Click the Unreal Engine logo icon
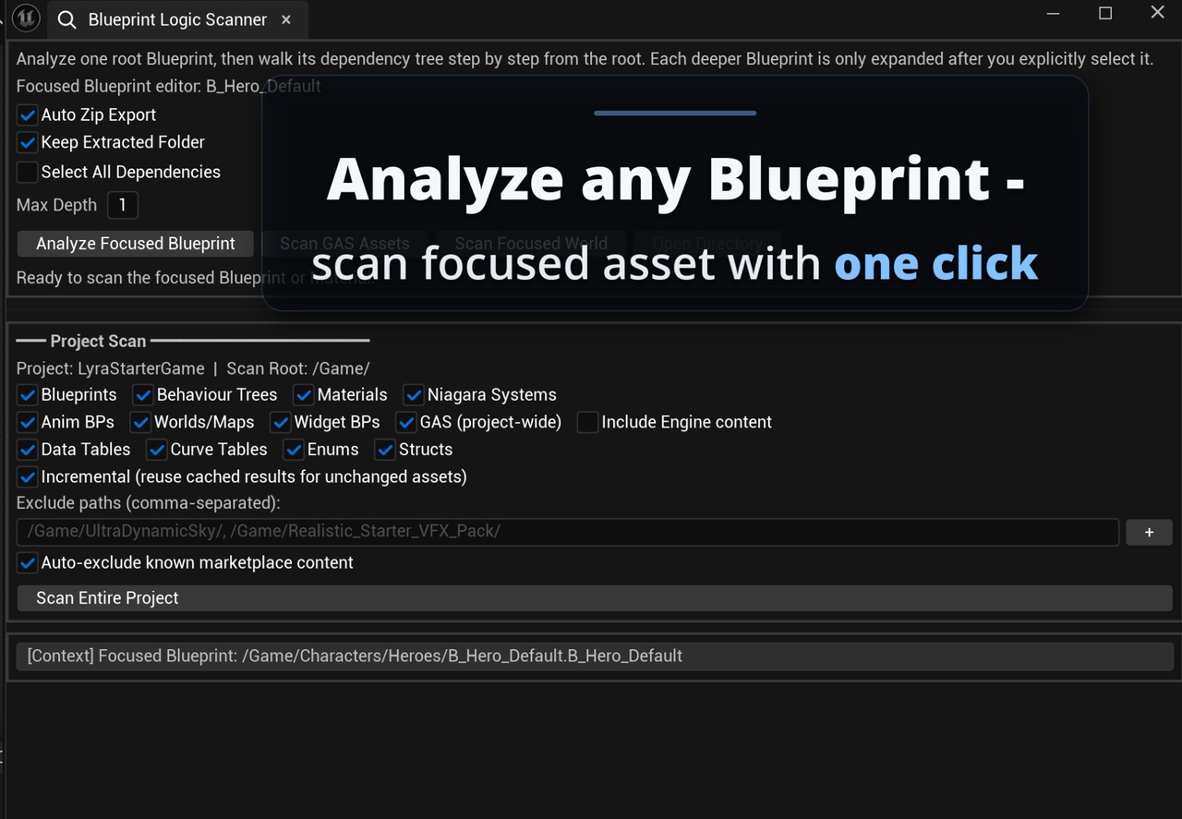1182x819 pixels. pos(26,18)
